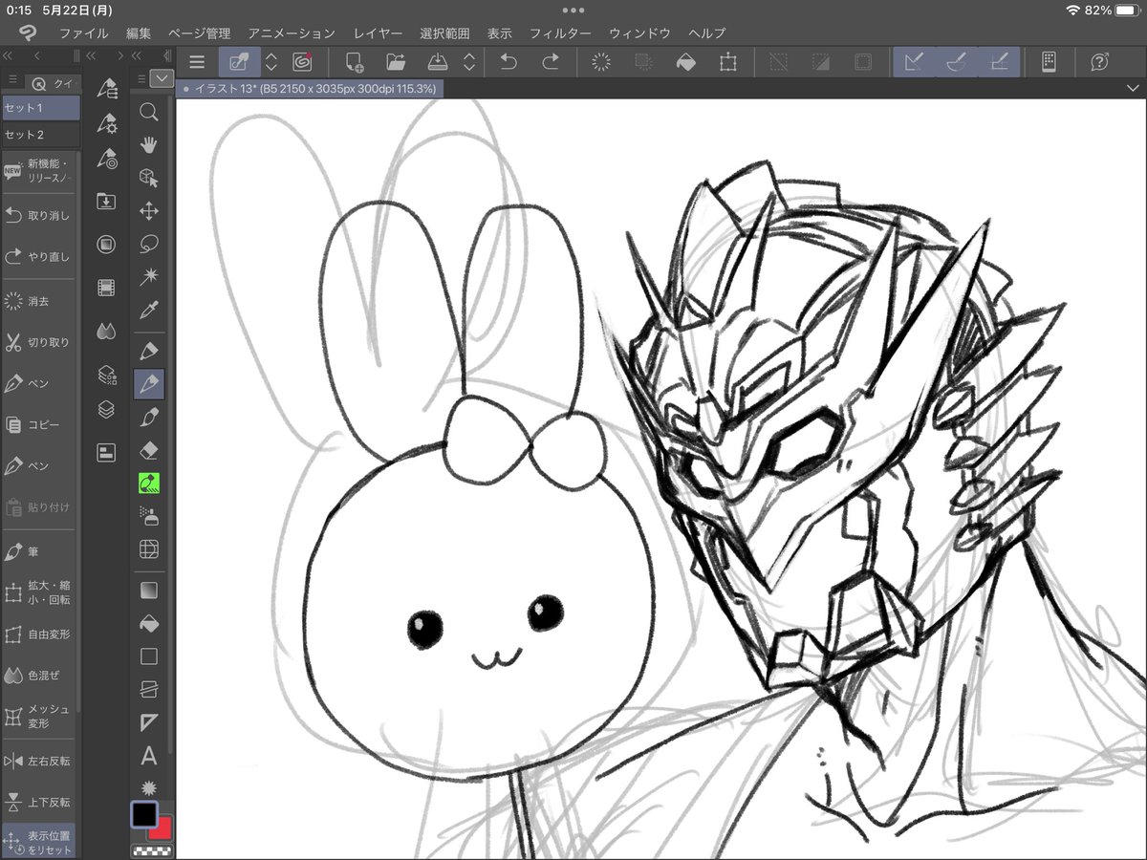Select the イラスト13 canvas tab
The image size is (1147, 860).
(x=310, y=88)
